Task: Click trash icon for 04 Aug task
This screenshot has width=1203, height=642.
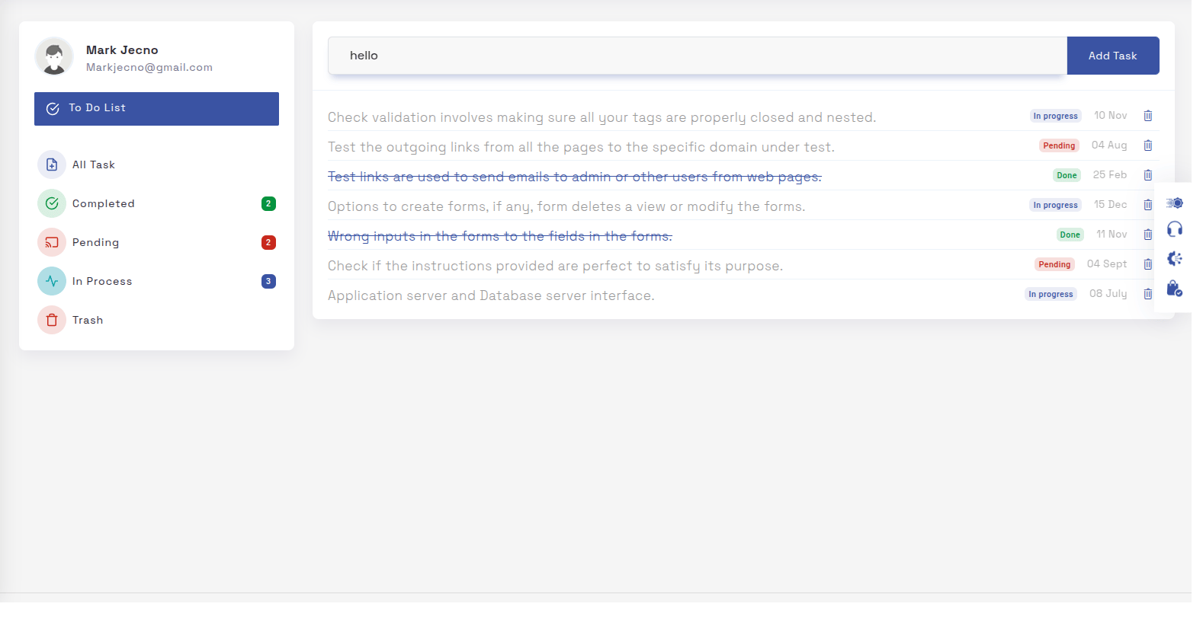Action: [x=1147, y=145]
